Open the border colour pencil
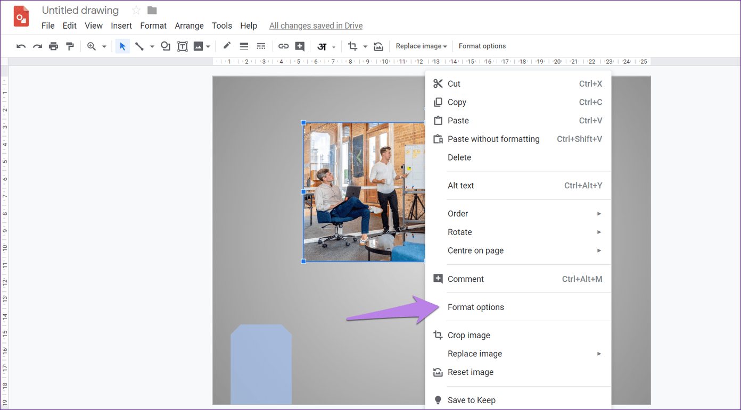 tap(227, 46)
